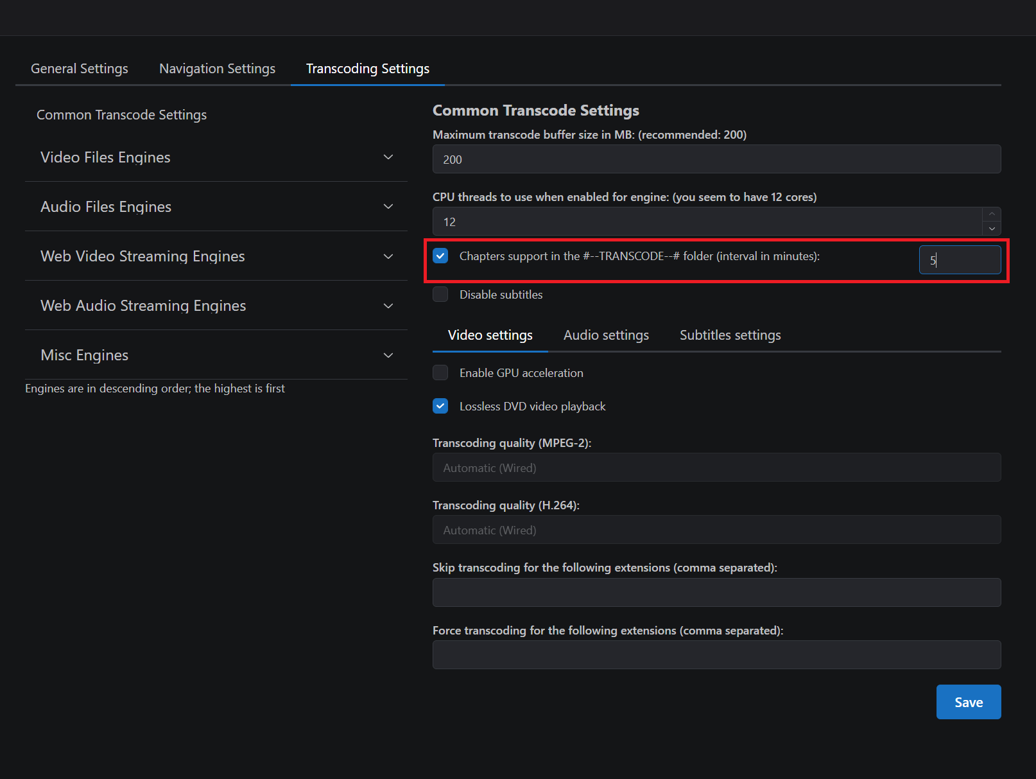Open the Video settings sub-tab
Viewport: 1036px width, 779px height.
coord(490,335)
